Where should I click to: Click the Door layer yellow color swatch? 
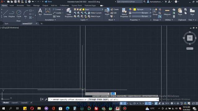pos(83,10)
